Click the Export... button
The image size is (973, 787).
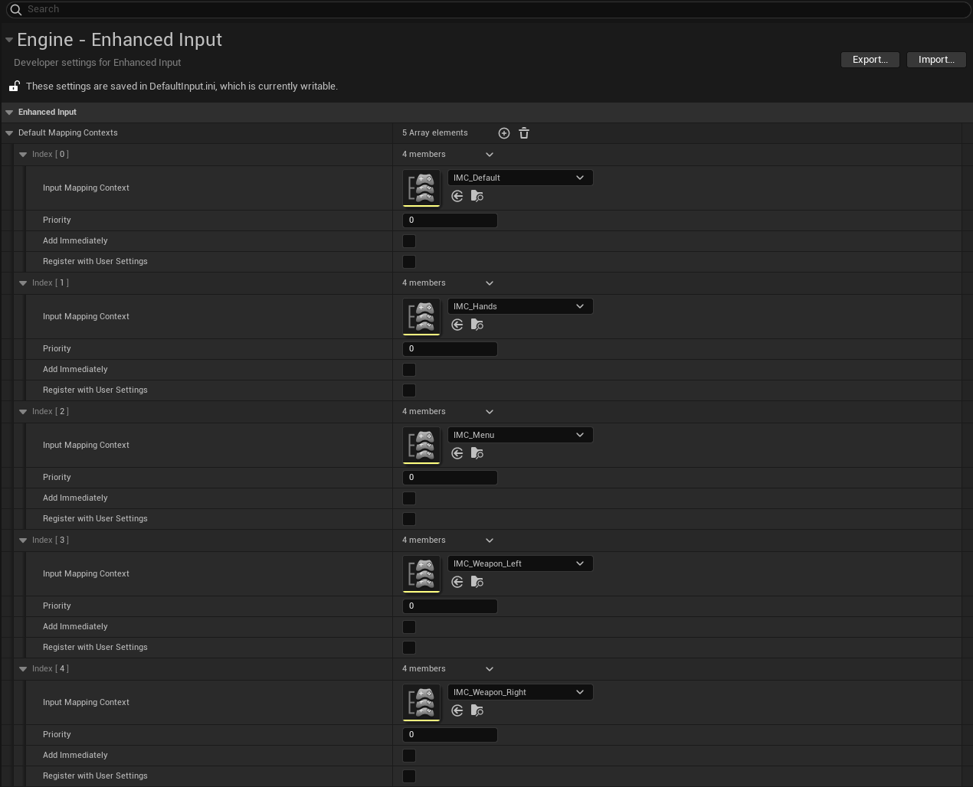[x=870, y=60]
